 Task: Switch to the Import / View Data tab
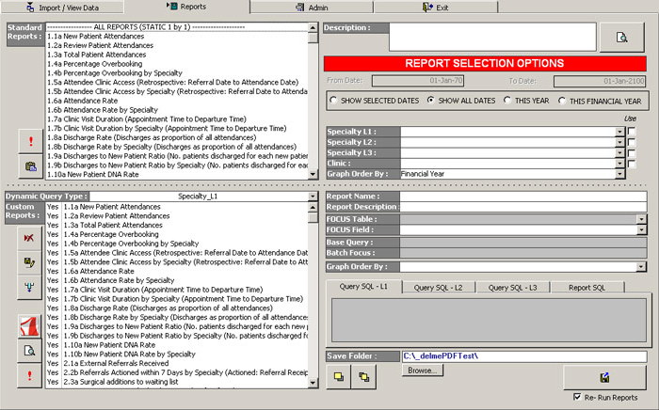click(x=62, y=8)
